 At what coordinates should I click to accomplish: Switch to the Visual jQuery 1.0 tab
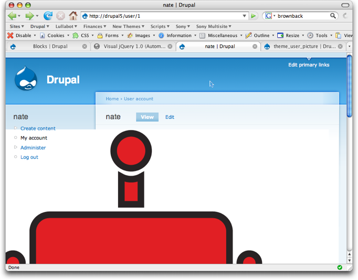coord(134,47)
